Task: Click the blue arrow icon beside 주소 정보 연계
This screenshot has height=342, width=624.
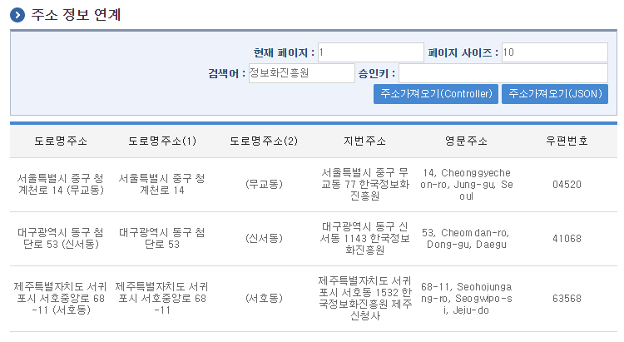Action: [17, 15]
